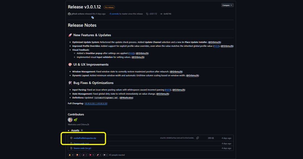Click the GitHub logo beside github-actions
This screenshot has height=159, width=303.
point(69,14)
